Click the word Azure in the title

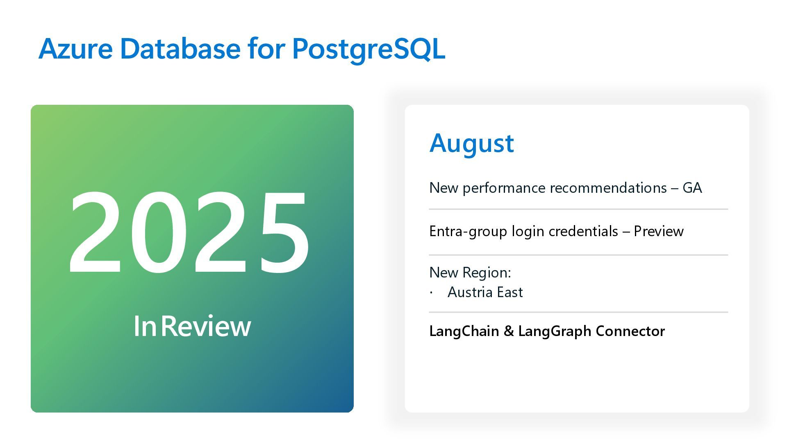(75, 49)
